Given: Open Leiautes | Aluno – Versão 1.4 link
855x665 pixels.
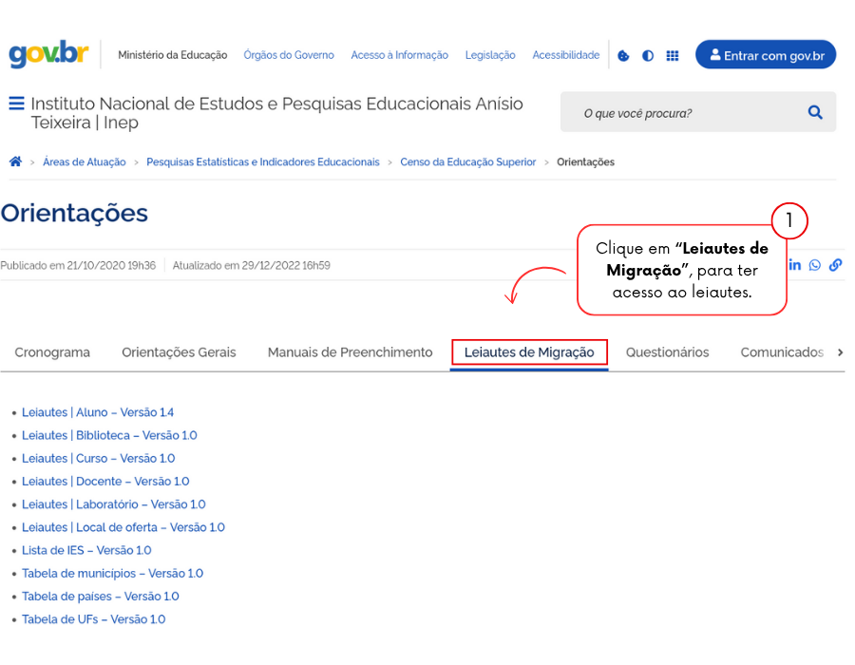Looking at the screenshot, I should tap(98, 412).
